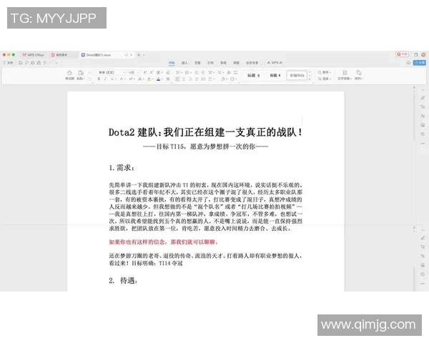Image resolution: width=429 pixels, height=343 pixels.
Task: Click the Find (查找) magnifier icon
Action: coord(320,72)
